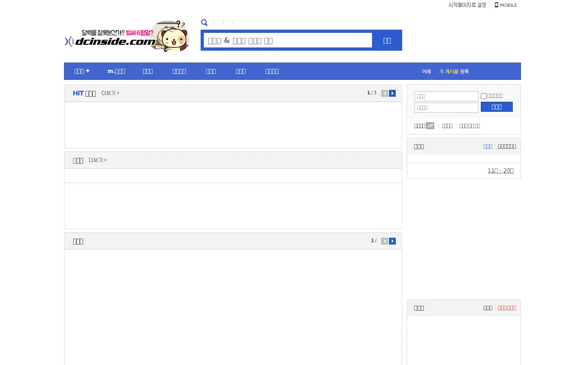Click the blue login button
Screen dimensions: 585x365
tap(497, 107)
